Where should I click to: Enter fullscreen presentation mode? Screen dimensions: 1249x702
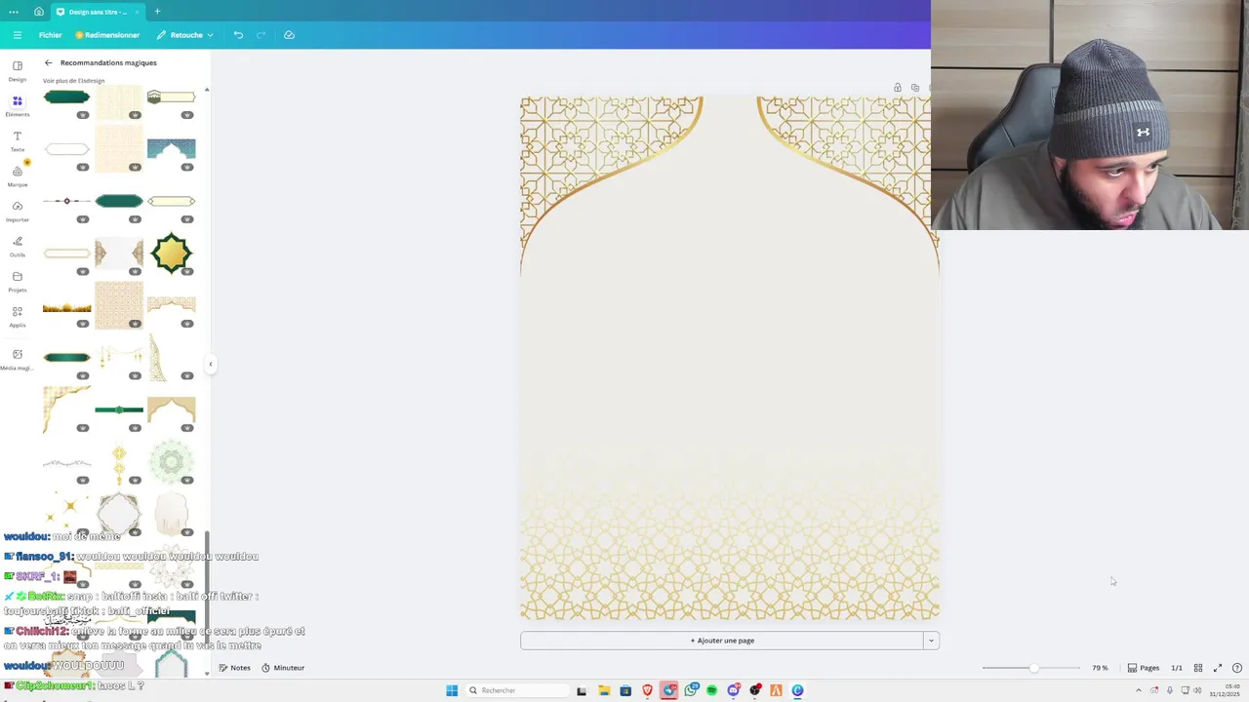(1218, 668)
